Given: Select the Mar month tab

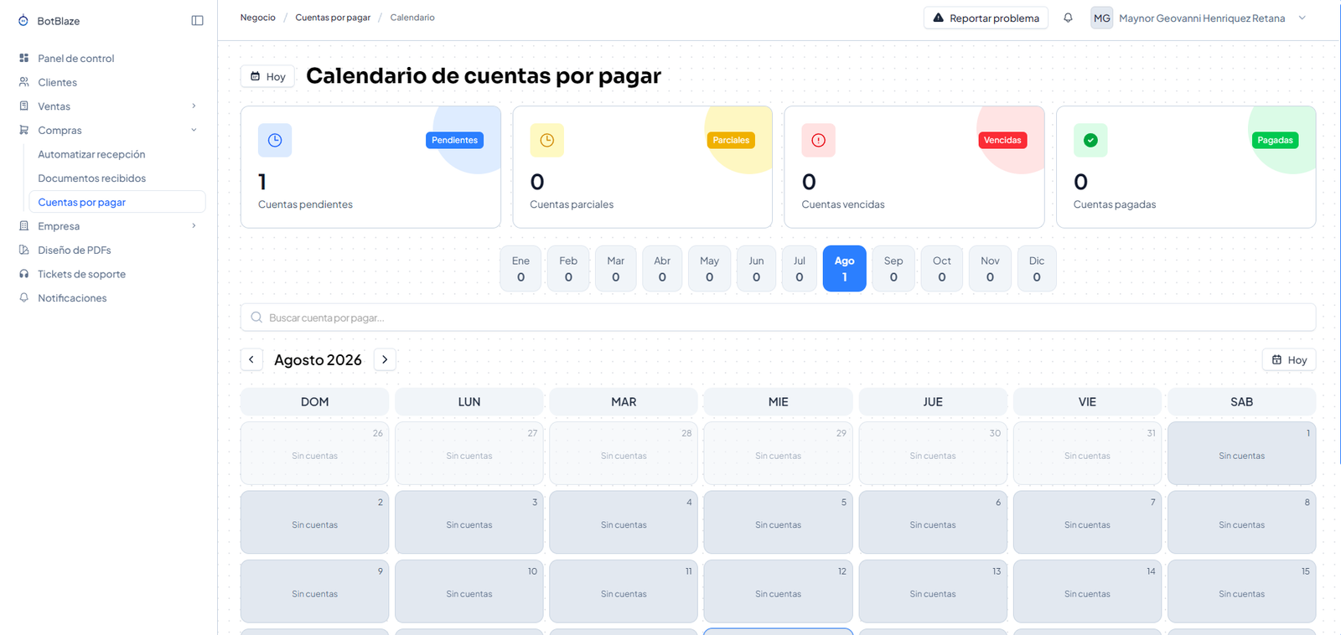Looking at the screenshot, I should (615, 269).
